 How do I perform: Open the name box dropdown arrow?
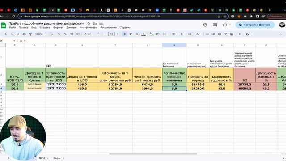point(14,41)
